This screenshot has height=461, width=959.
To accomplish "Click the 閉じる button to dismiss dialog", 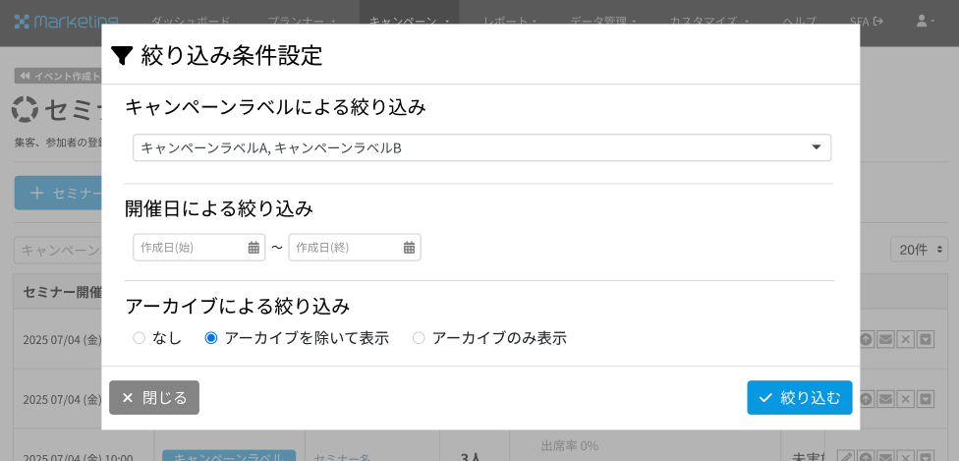I will click(x=154, y=397).
